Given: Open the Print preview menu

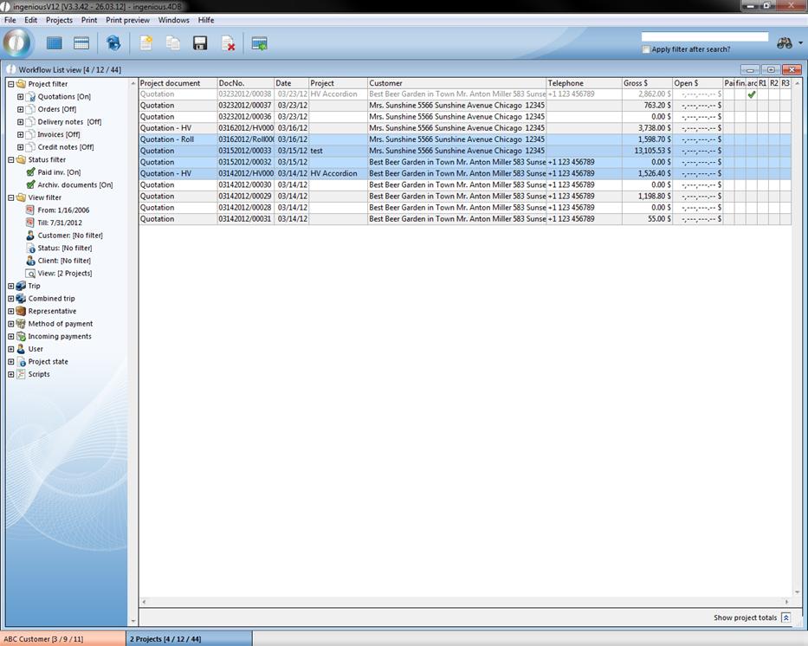Looking at the screenshot, I should (127, 20).
